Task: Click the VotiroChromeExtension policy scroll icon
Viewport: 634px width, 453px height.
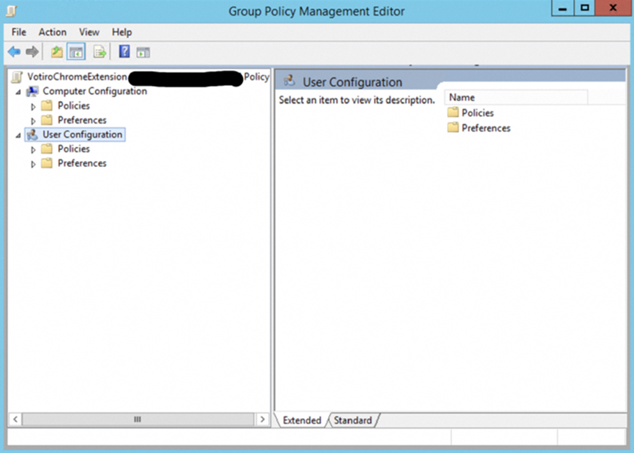Action: pos(17,77)
